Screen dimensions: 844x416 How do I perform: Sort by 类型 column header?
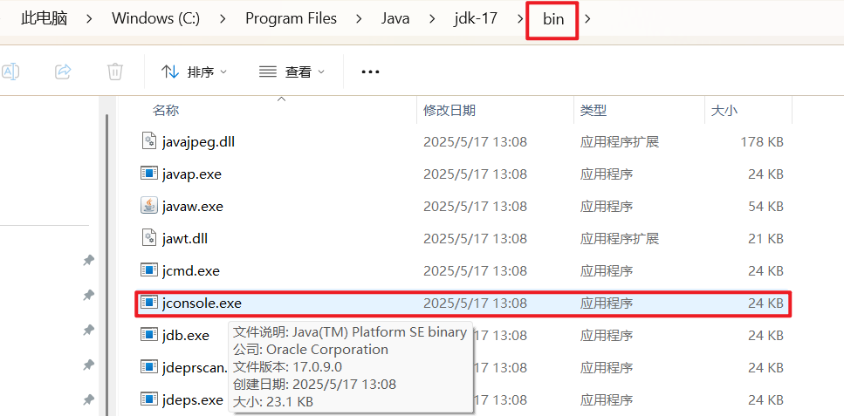coord(594,111)
